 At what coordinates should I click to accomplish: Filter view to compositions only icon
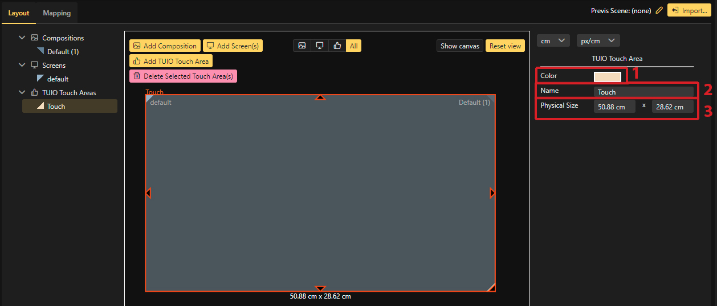click(x=302, y=46)
